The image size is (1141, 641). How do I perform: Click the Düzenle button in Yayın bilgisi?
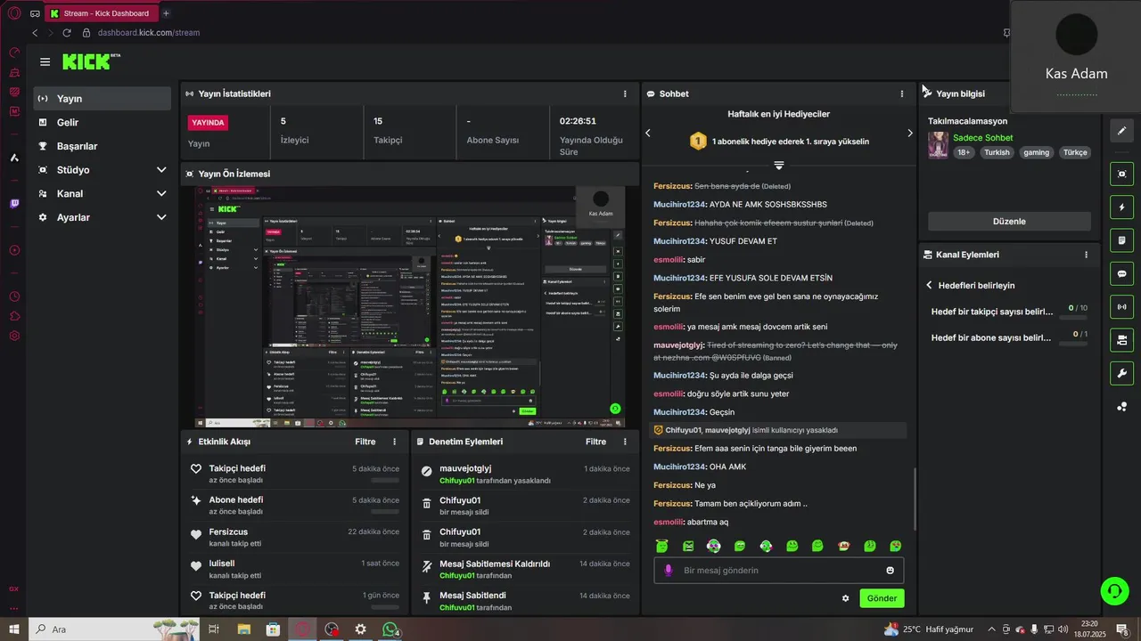[x=1009, y=222]
